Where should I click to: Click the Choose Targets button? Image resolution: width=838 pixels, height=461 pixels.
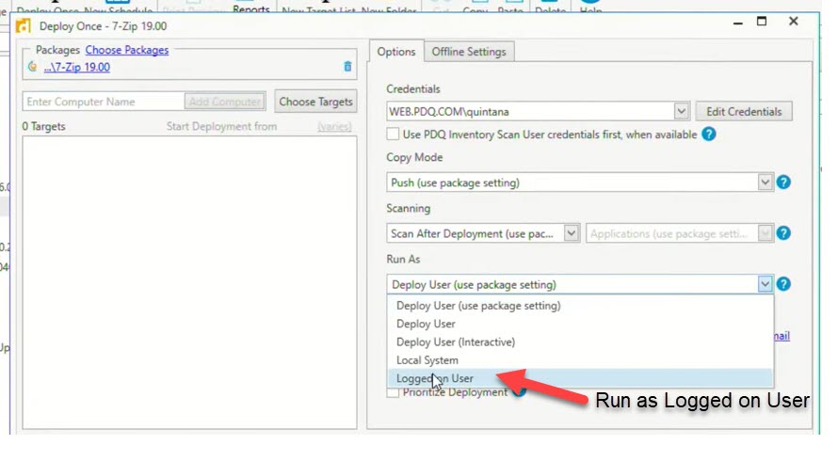(x=315, y=102)
